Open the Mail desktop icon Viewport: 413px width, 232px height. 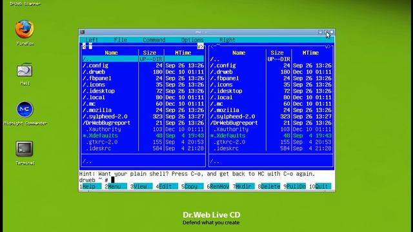pyautogui.click(x=25, y=70)
